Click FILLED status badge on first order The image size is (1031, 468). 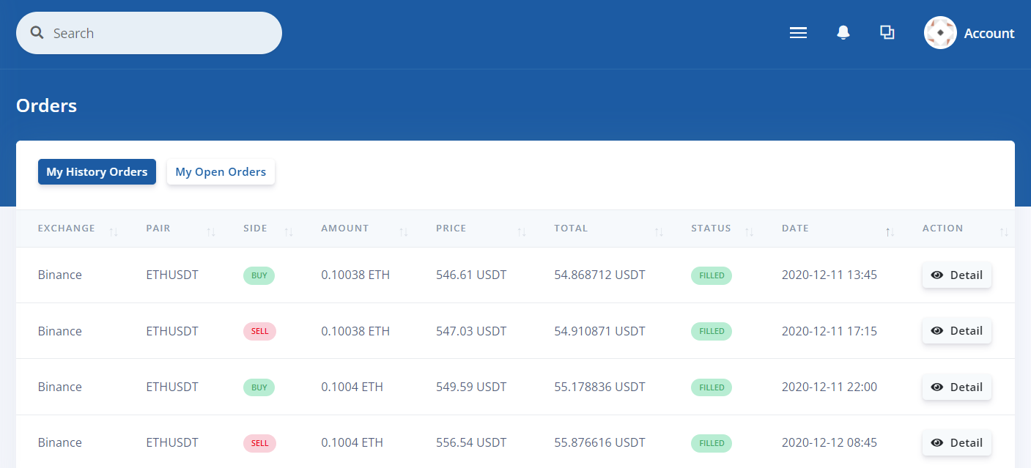(x=711, y=275)
